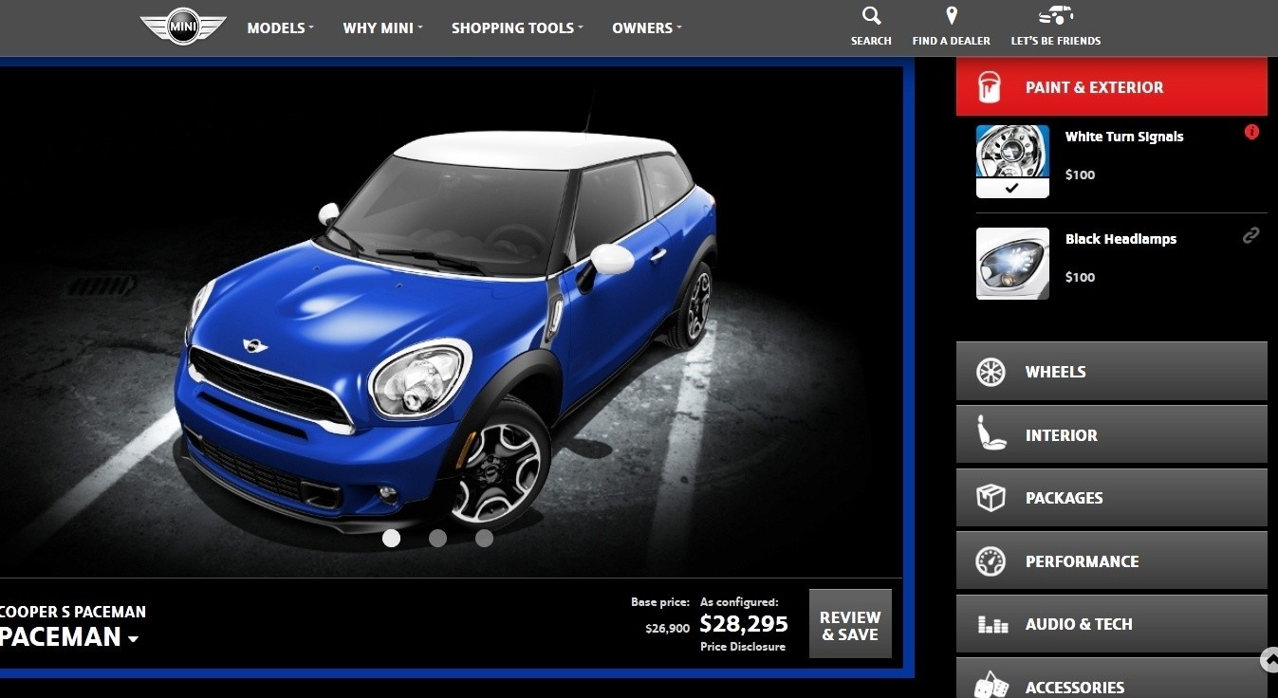The image size is (1278, 698).
Task: Click the $100 price under White Turn Signals
Action: click(1080, 174)
